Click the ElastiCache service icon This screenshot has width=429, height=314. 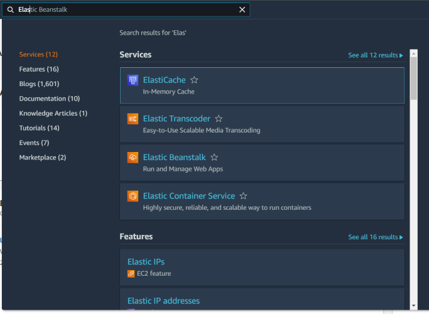(133, 80)
